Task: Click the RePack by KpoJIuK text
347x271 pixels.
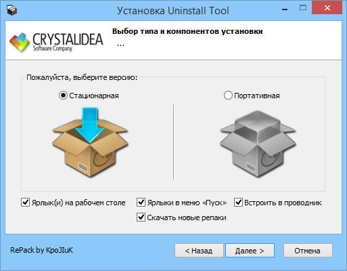Action: point(42,250)
